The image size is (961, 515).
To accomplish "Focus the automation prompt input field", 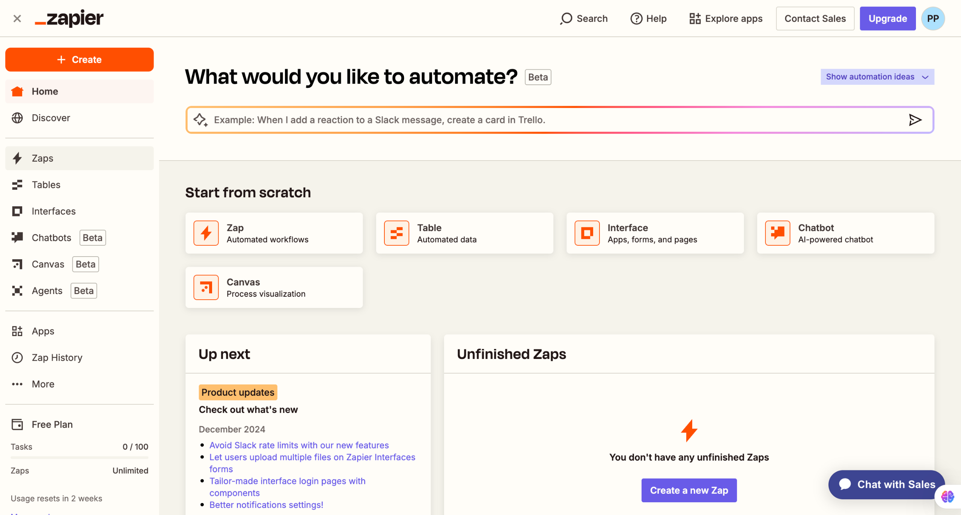I will (526, 120).
